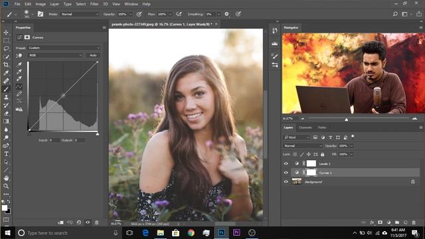425x239 pixels.
Task: Toggle lock all layer icon
Action: pyautogui.click(x=322, y=155)
